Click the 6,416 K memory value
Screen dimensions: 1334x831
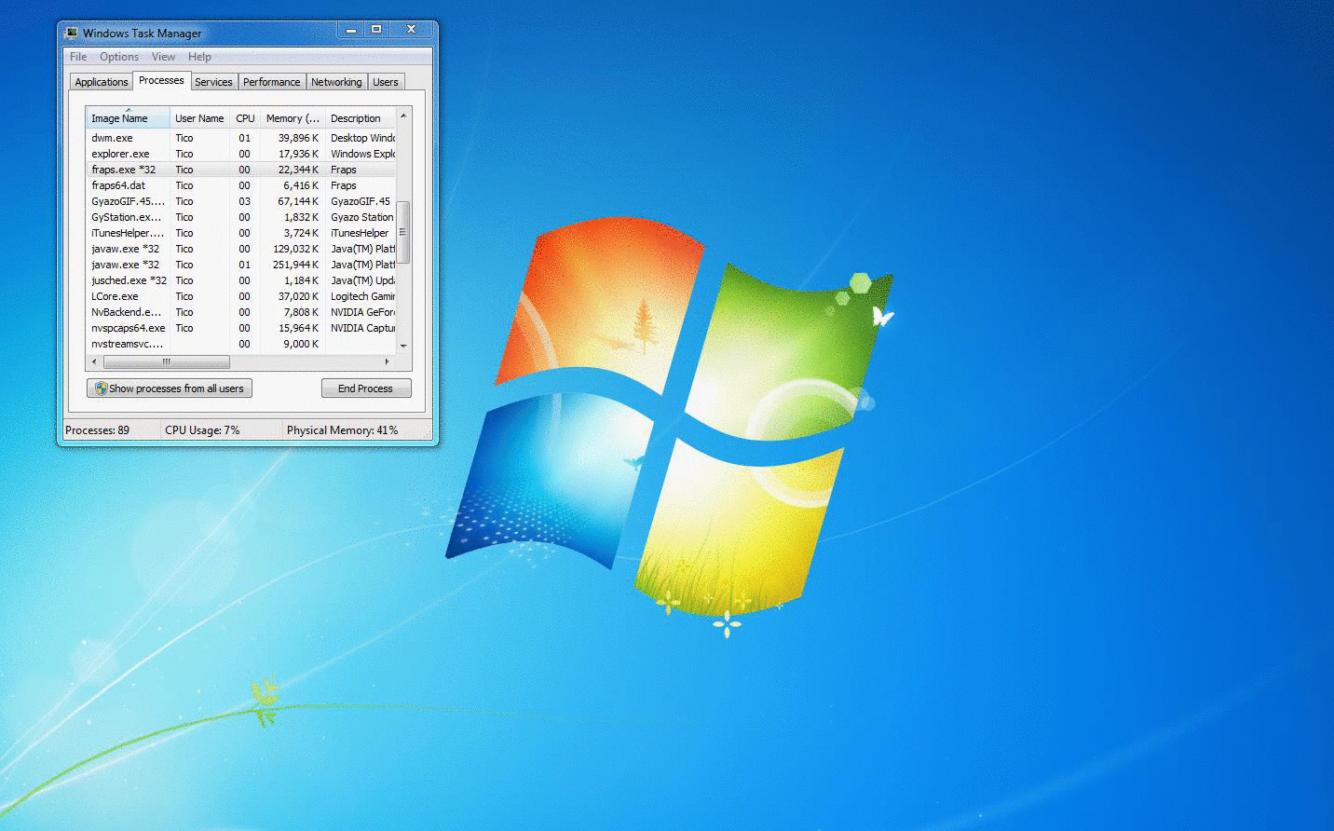pyautogui.click(x=301, y=185)
